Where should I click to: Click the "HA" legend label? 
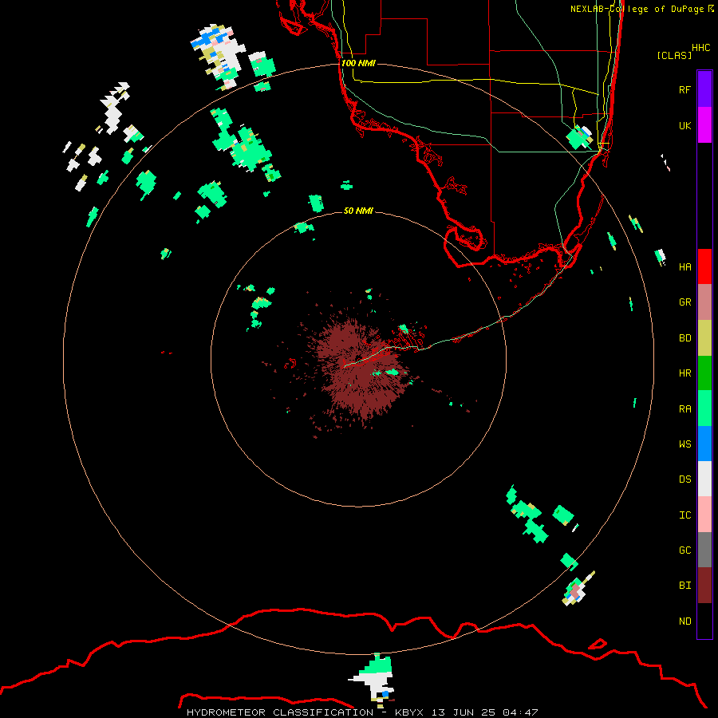pyautogui.click(x=684, y=266)
